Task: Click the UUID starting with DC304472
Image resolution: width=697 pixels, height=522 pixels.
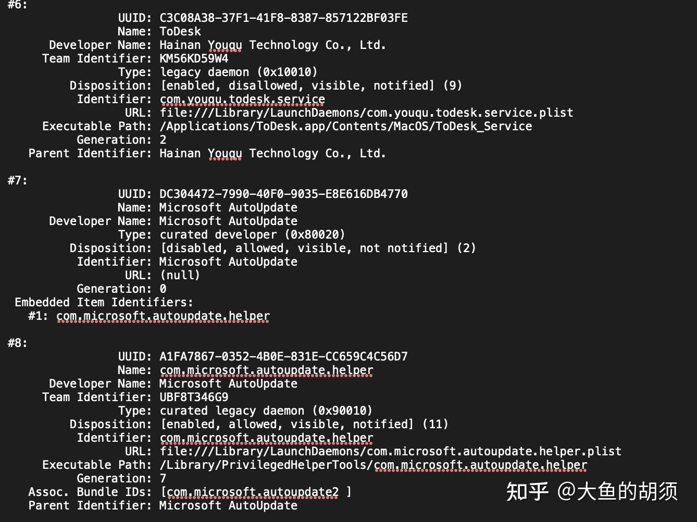Action: 283,194
